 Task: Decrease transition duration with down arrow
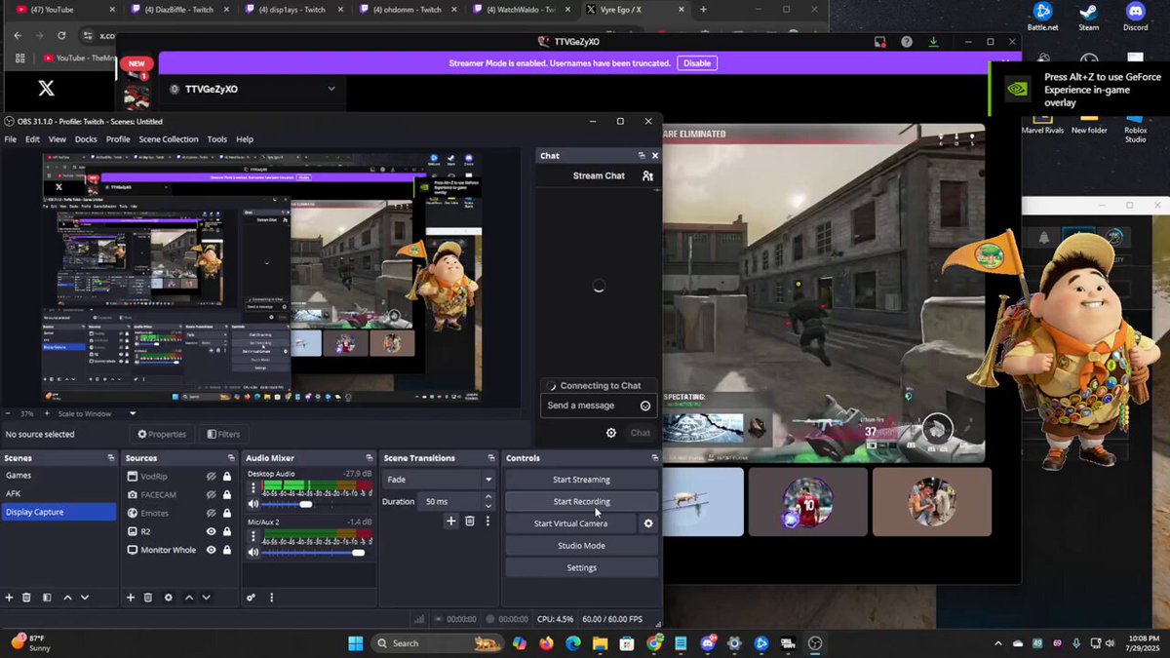pos(488,505)
